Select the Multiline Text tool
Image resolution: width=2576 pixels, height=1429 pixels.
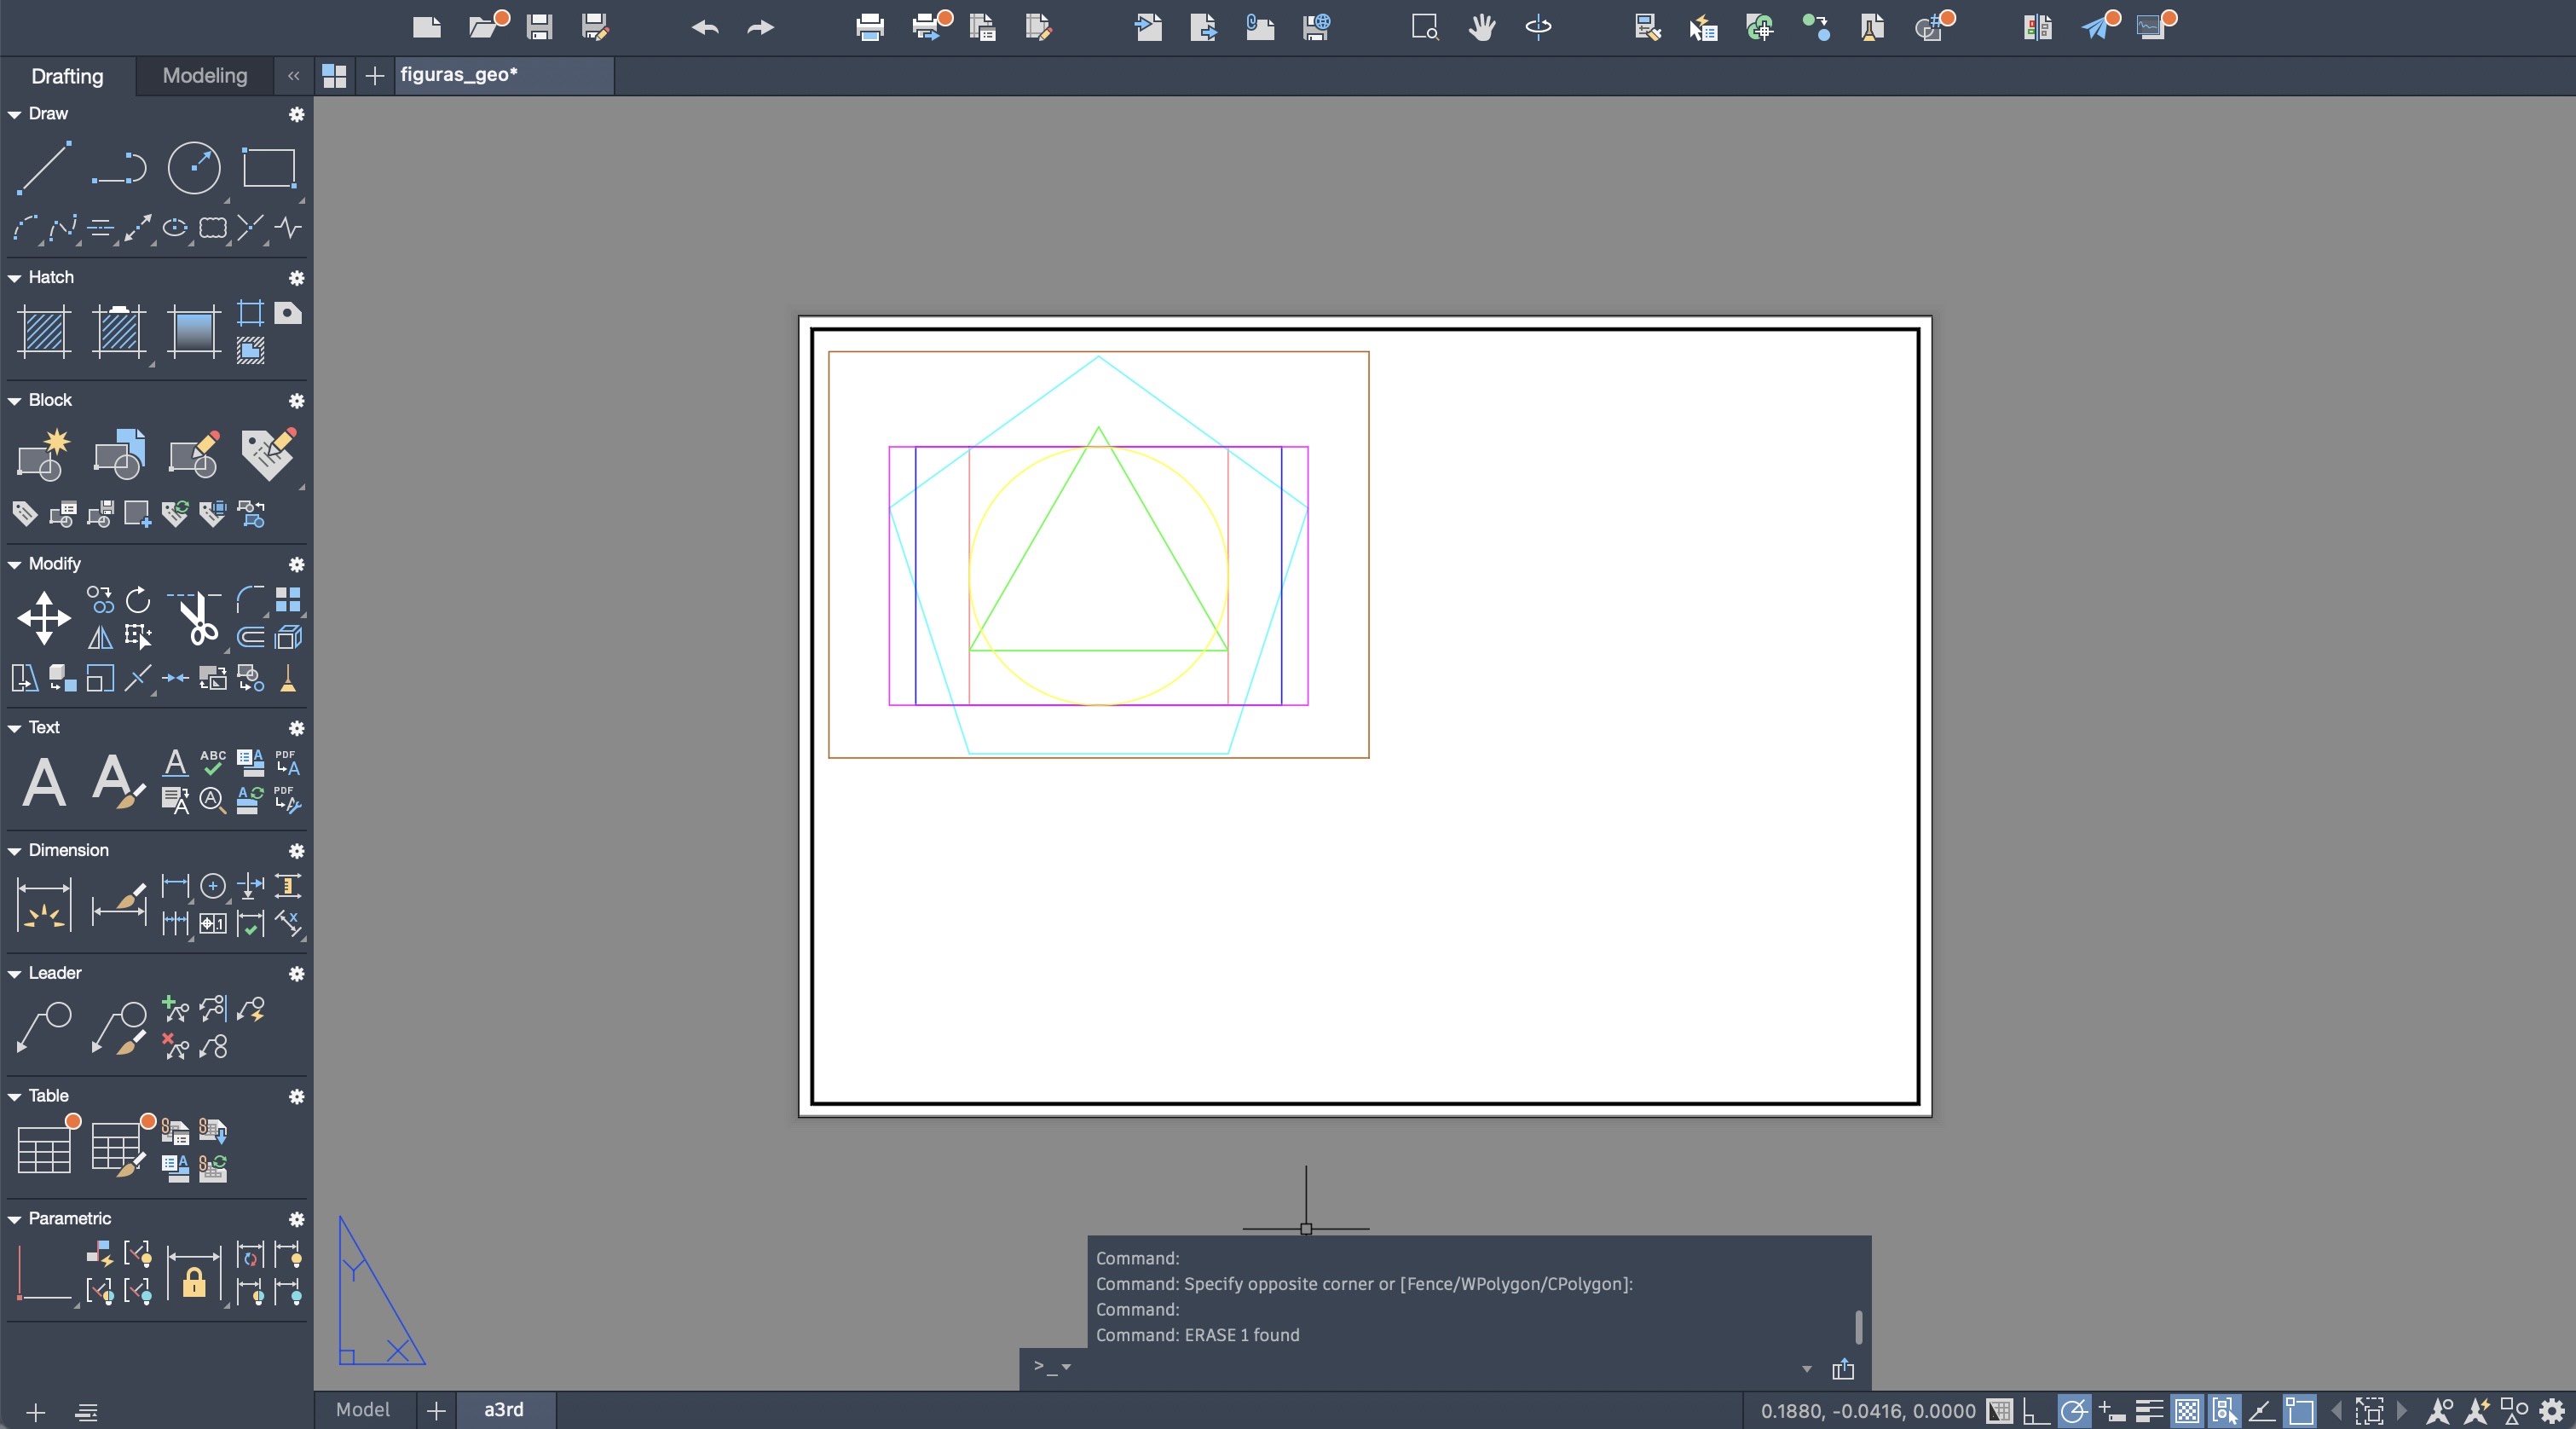tap(44, 781)
